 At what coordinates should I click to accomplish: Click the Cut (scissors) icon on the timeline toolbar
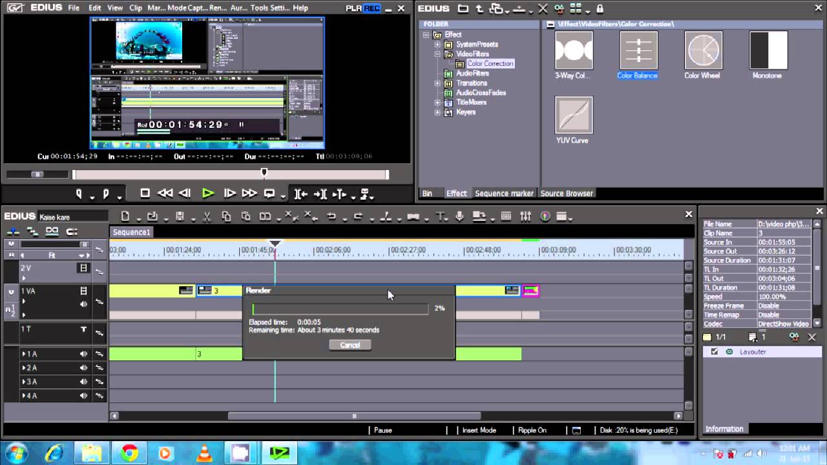[207, 216]
